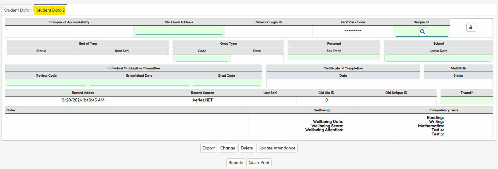The image size is (498, 169).
Task: Click the Campus of Accountability header
Action: click(x=69, y=22)
